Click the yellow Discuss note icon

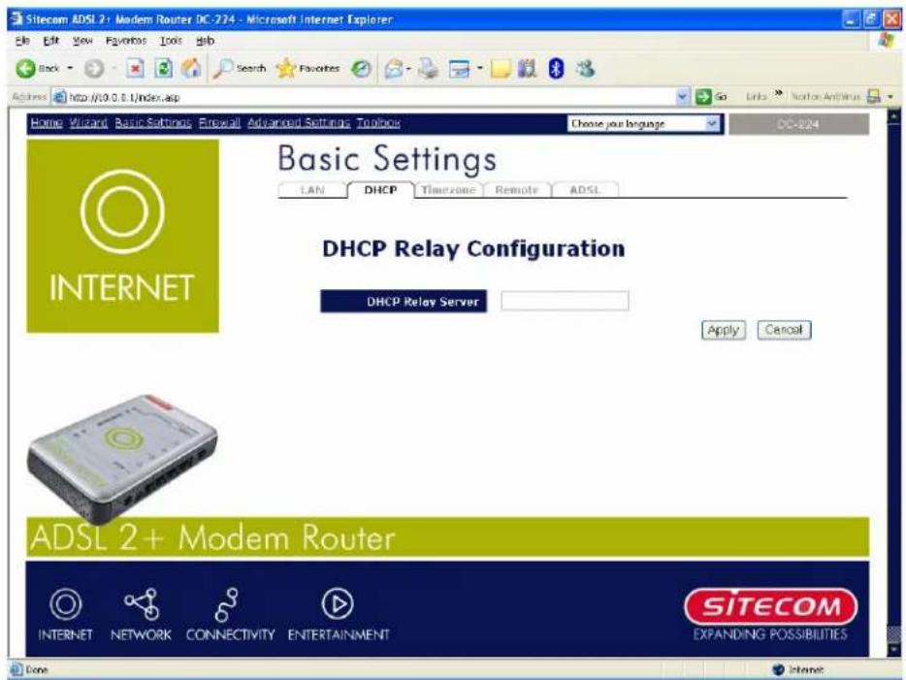coord(501,69)
